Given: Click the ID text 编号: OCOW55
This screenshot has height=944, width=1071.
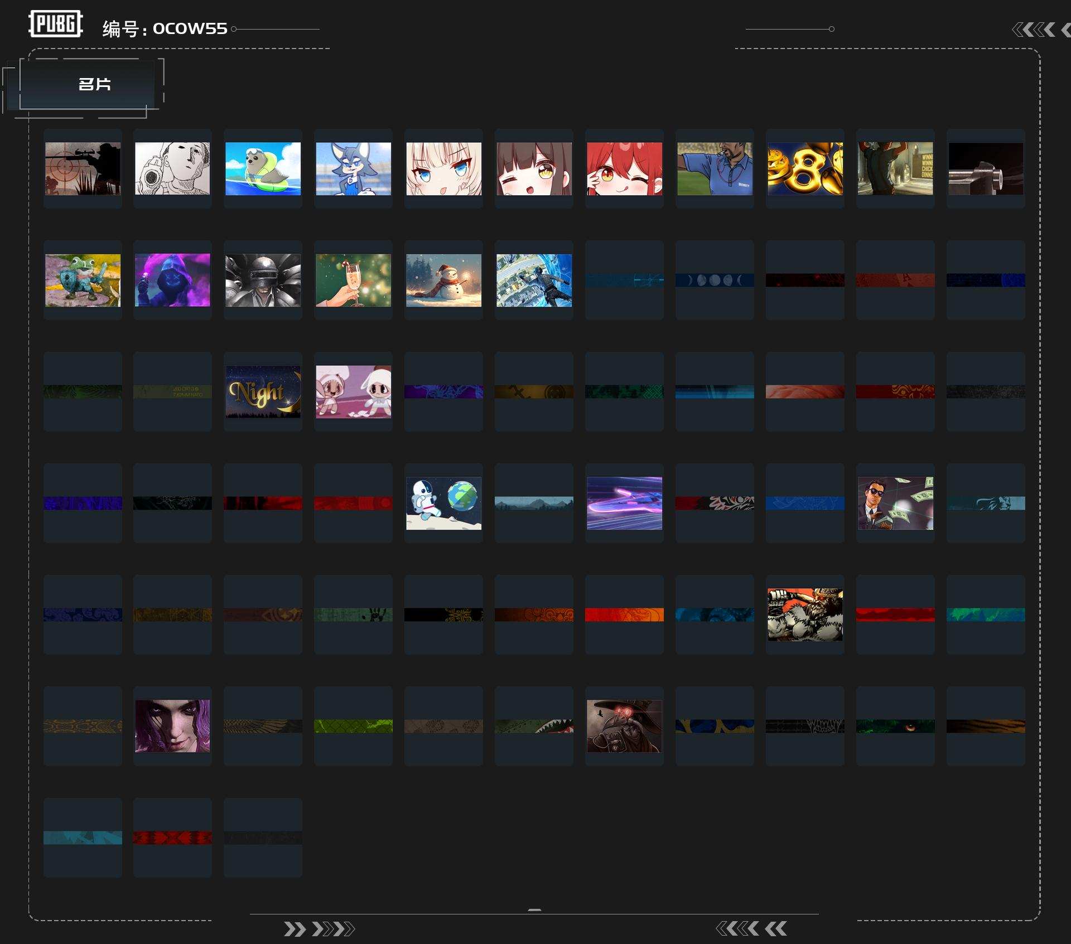Looking at the screenshot, I should (165, 28).
